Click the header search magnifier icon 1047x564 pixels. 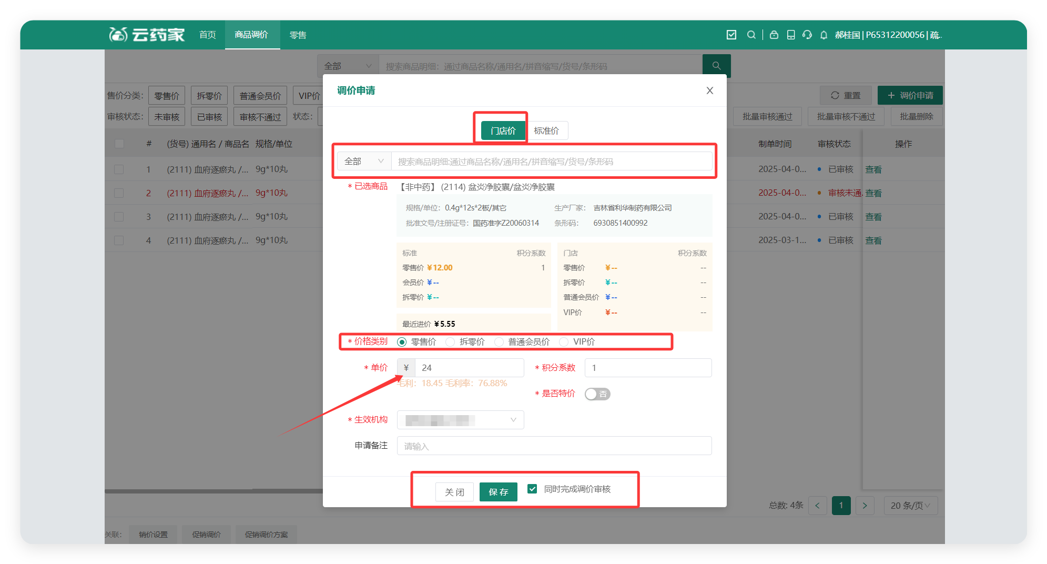click(x=751, y=35)
